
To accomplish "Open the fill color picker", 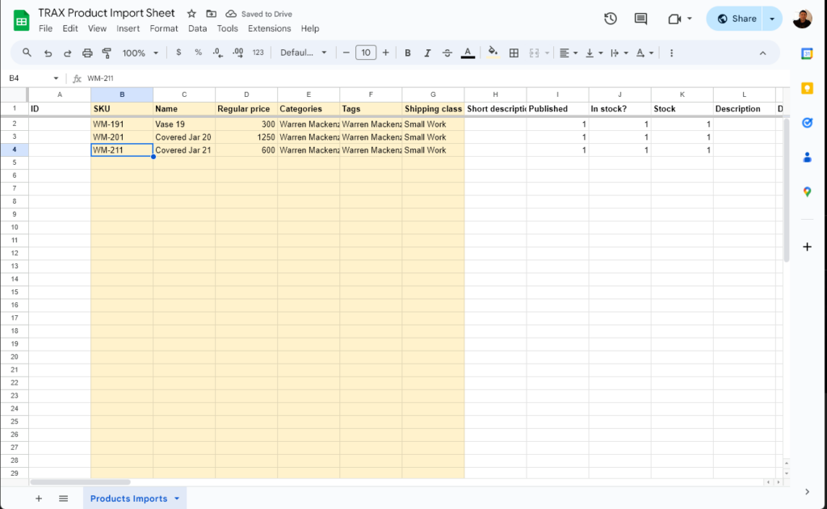I will (493, 53).
